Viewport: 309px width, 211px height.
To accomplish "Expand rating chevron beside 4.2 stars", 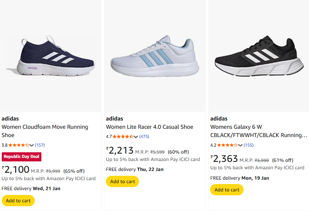I will pyautogui.click(x=241, y=145).
